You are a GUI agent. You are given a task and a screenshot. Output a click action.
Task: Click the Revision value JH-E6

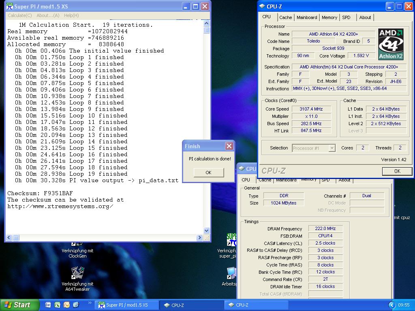[x=396, y=81]
